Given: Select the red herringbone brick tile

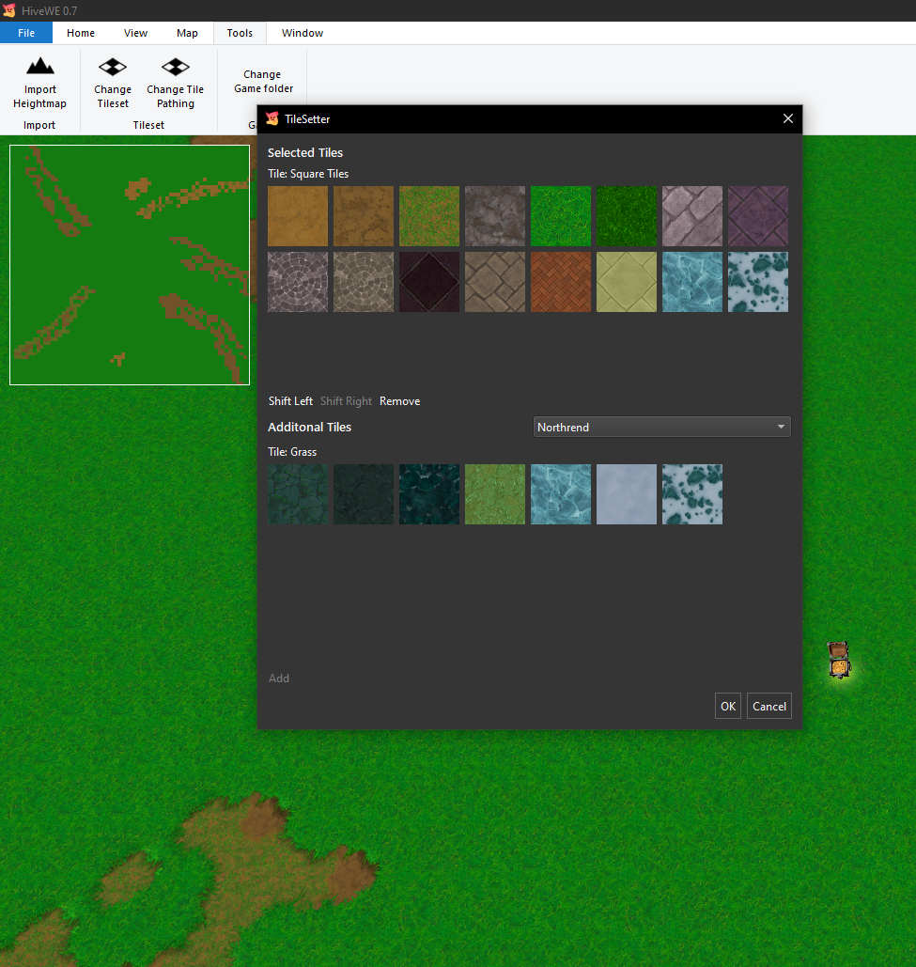Looking at the screenshot, I should click(561, 282).
